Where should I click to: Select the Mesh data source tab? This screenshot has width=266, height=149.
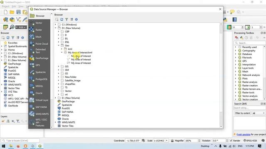(x=39, y=37)
